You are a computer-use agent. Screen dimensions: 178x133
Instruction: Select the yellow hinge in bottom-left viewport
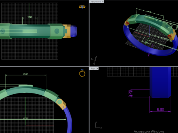[x=61, y=104]
